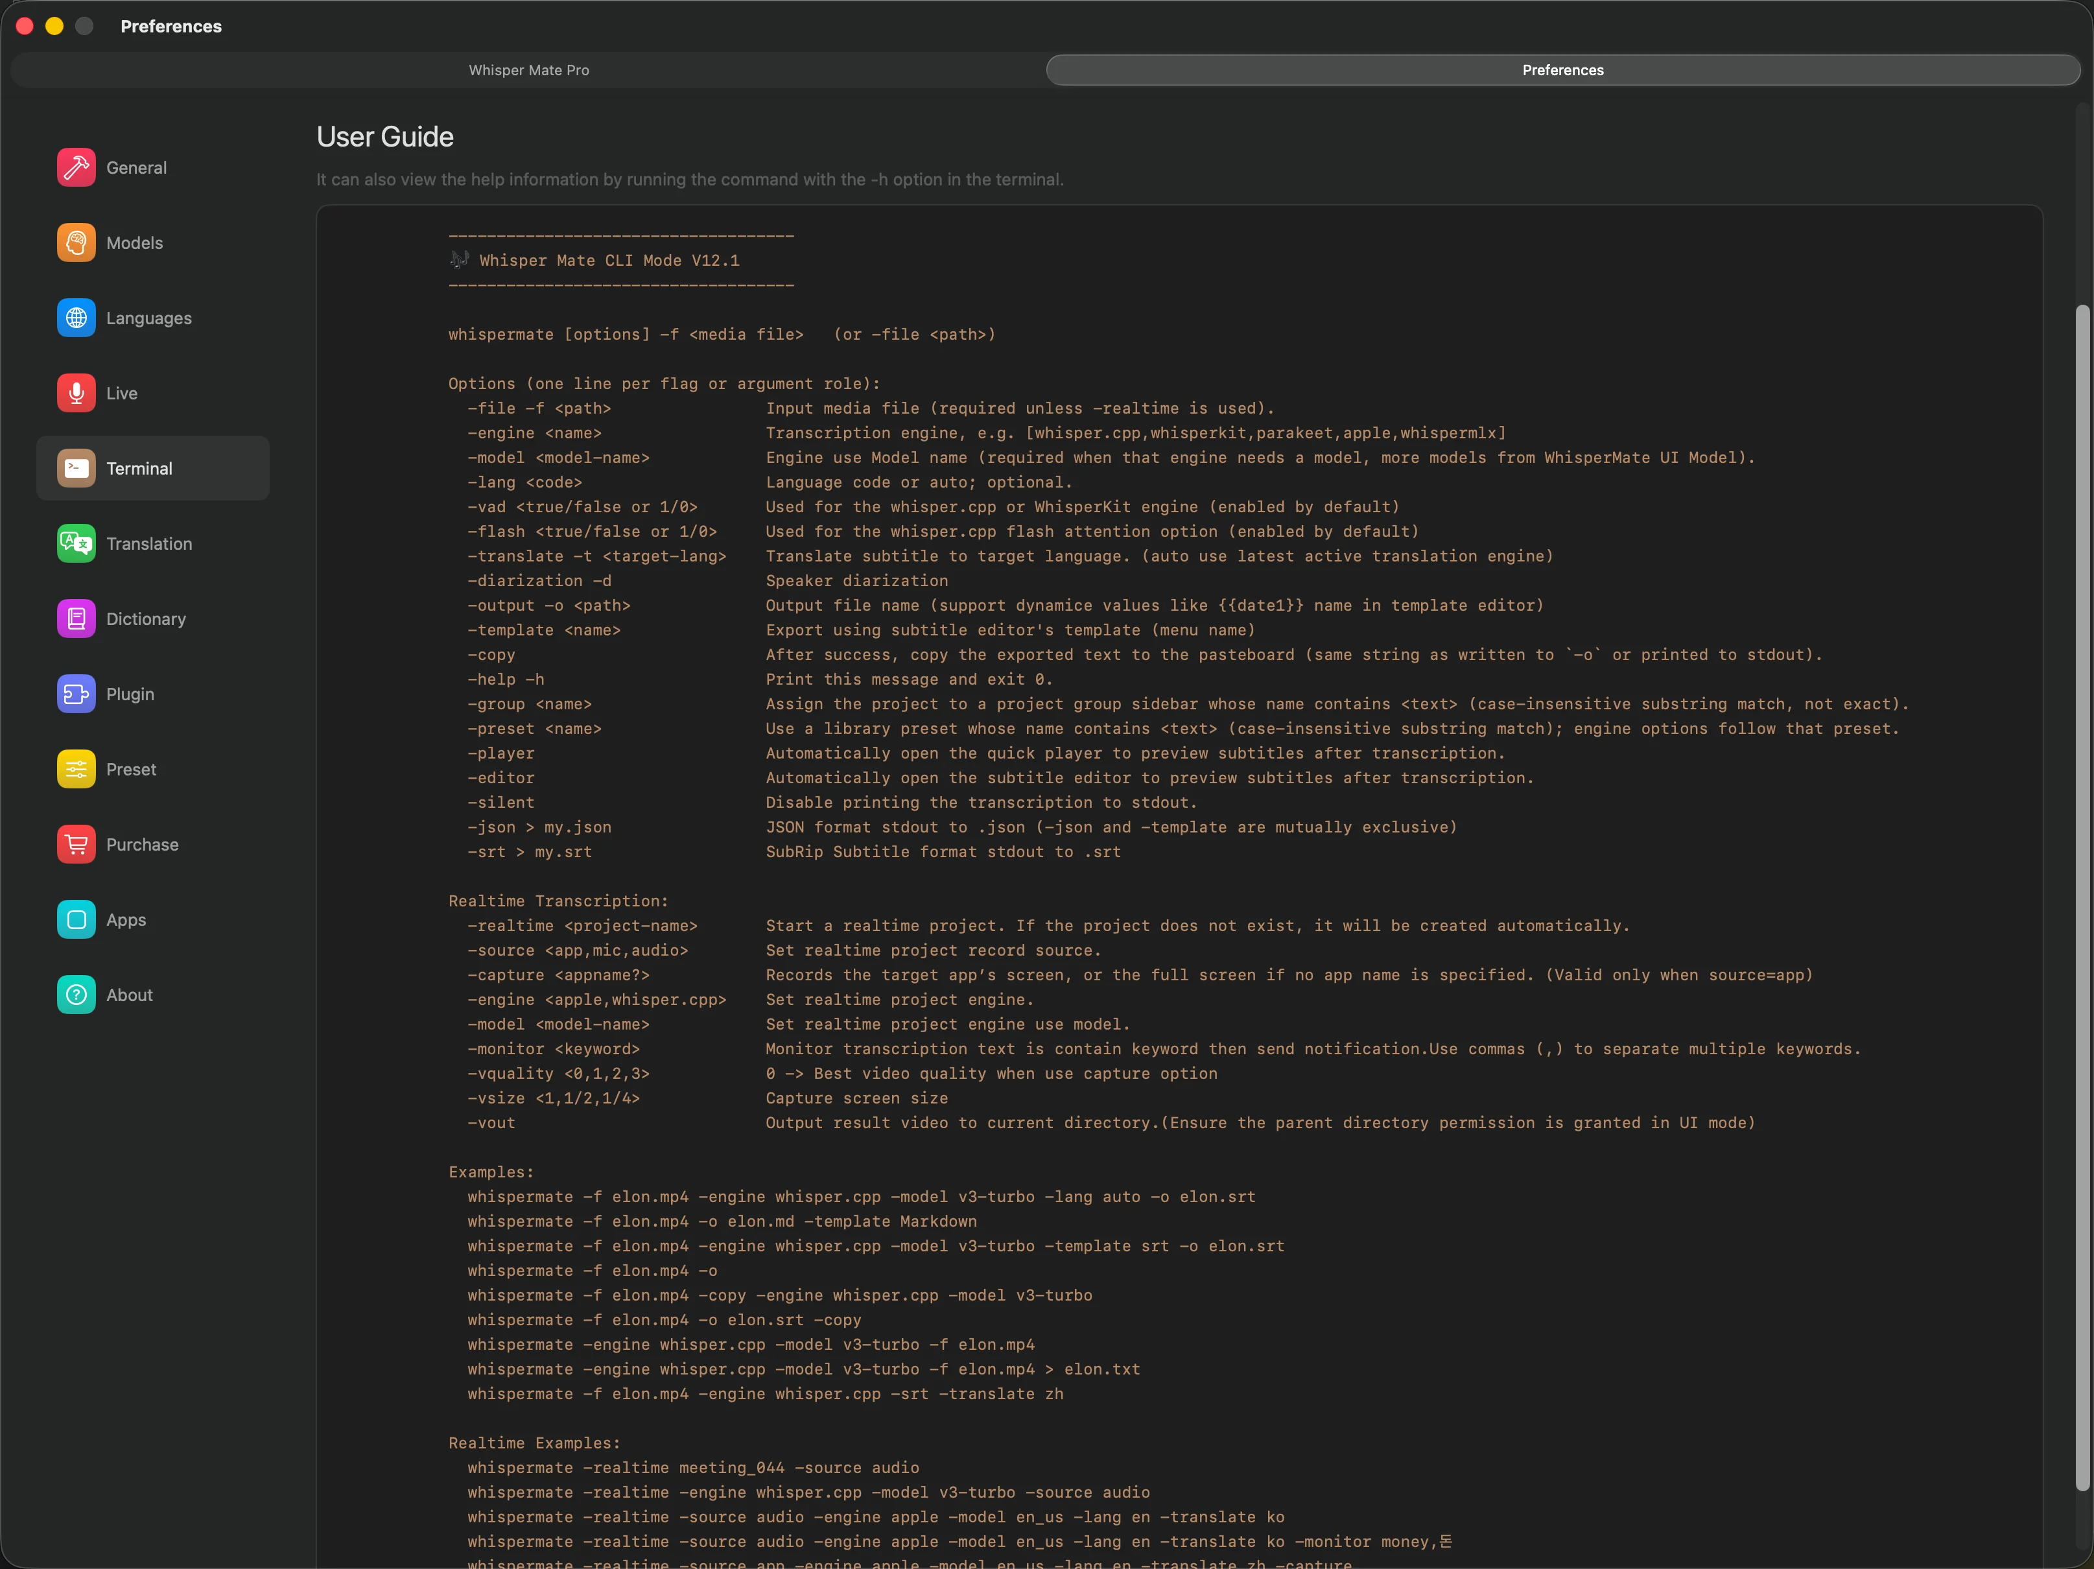Image resolution: width=2094 pixels, height=1569 pixels.
Task: Click the "-output -o <path>" option
Action: tap(549, 605)
